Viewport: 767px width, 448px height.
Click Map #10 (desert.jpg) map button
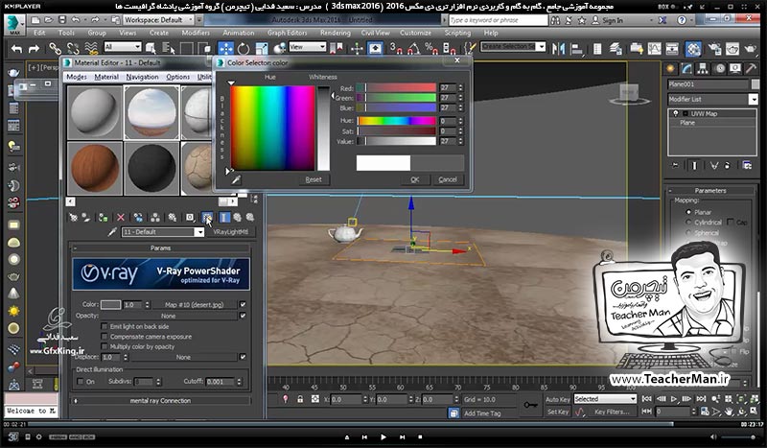click(195, 304)
